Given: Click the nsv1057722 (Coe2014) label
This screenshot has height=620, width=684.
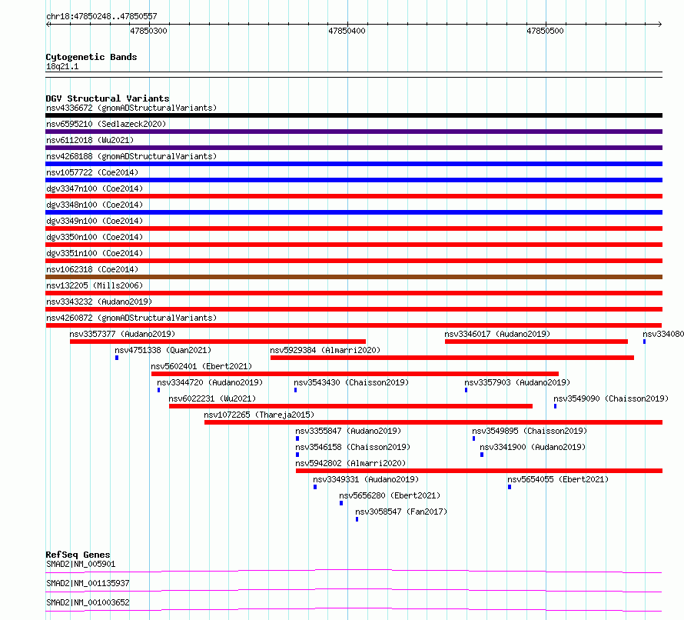Looking at the screenshot, I should tap(92, 172).
